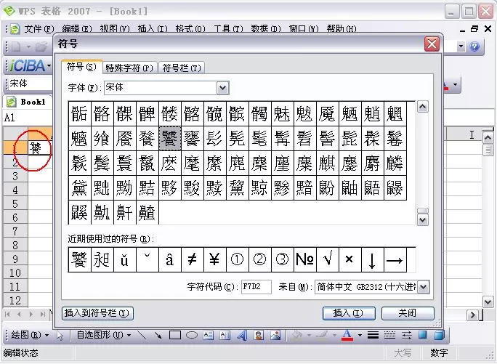497x364 pixels.
Task: Click the red font color A icon
Action: [347, 335]
